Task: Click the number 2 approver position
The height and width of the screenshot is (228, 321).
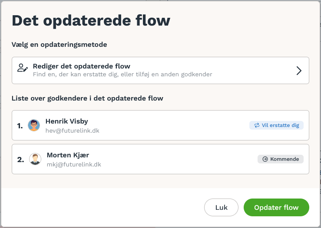Action: point(20,160)
